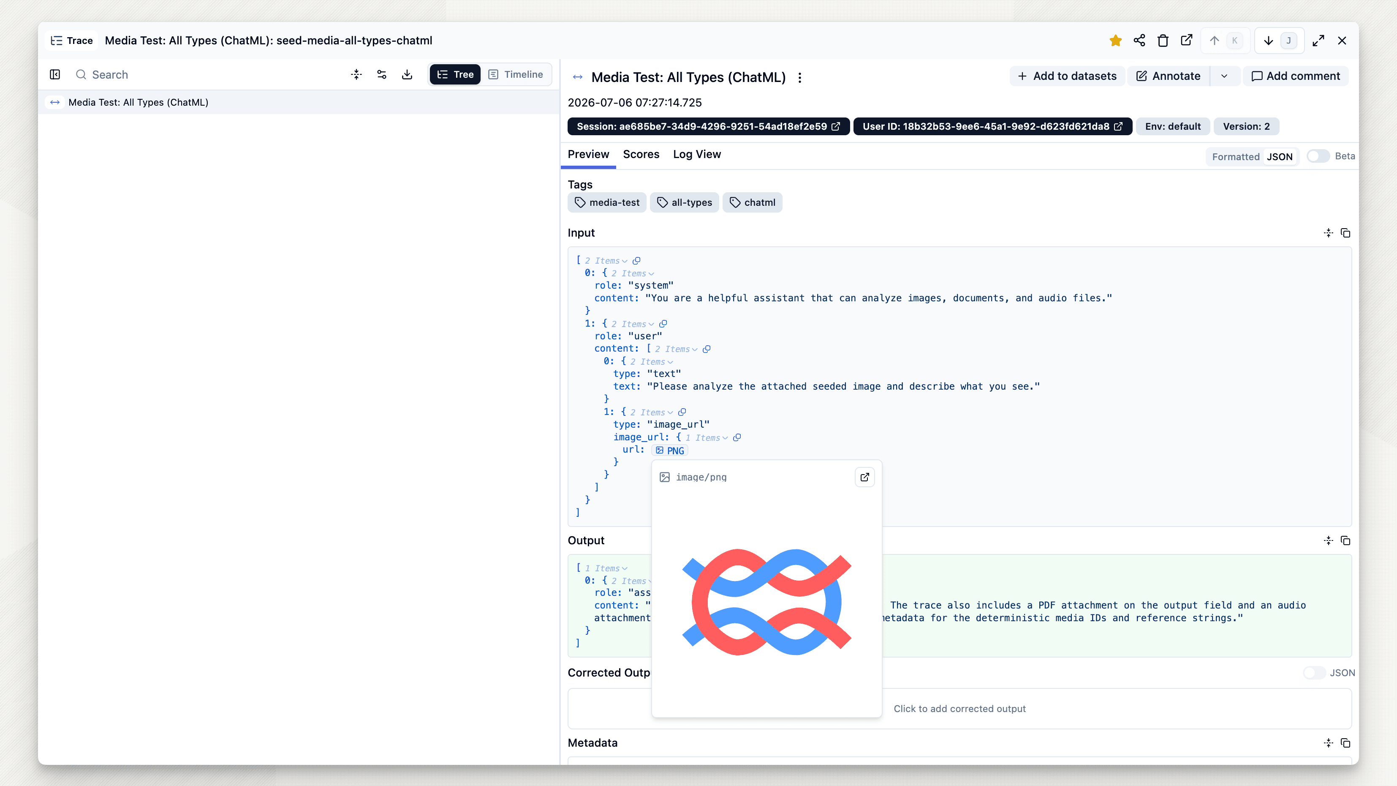Toggle the Corrected Output JSON switch
Screen dimensions: 1397x786
(1314, 673)
